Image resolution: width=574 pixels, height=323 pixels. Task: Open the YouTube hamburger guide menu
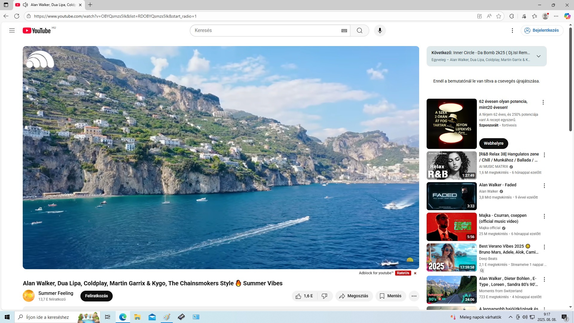point(12,30)
